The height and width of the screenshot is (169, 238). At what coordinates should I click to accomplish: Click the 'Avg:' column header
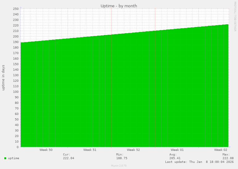[x=173, y=155]
